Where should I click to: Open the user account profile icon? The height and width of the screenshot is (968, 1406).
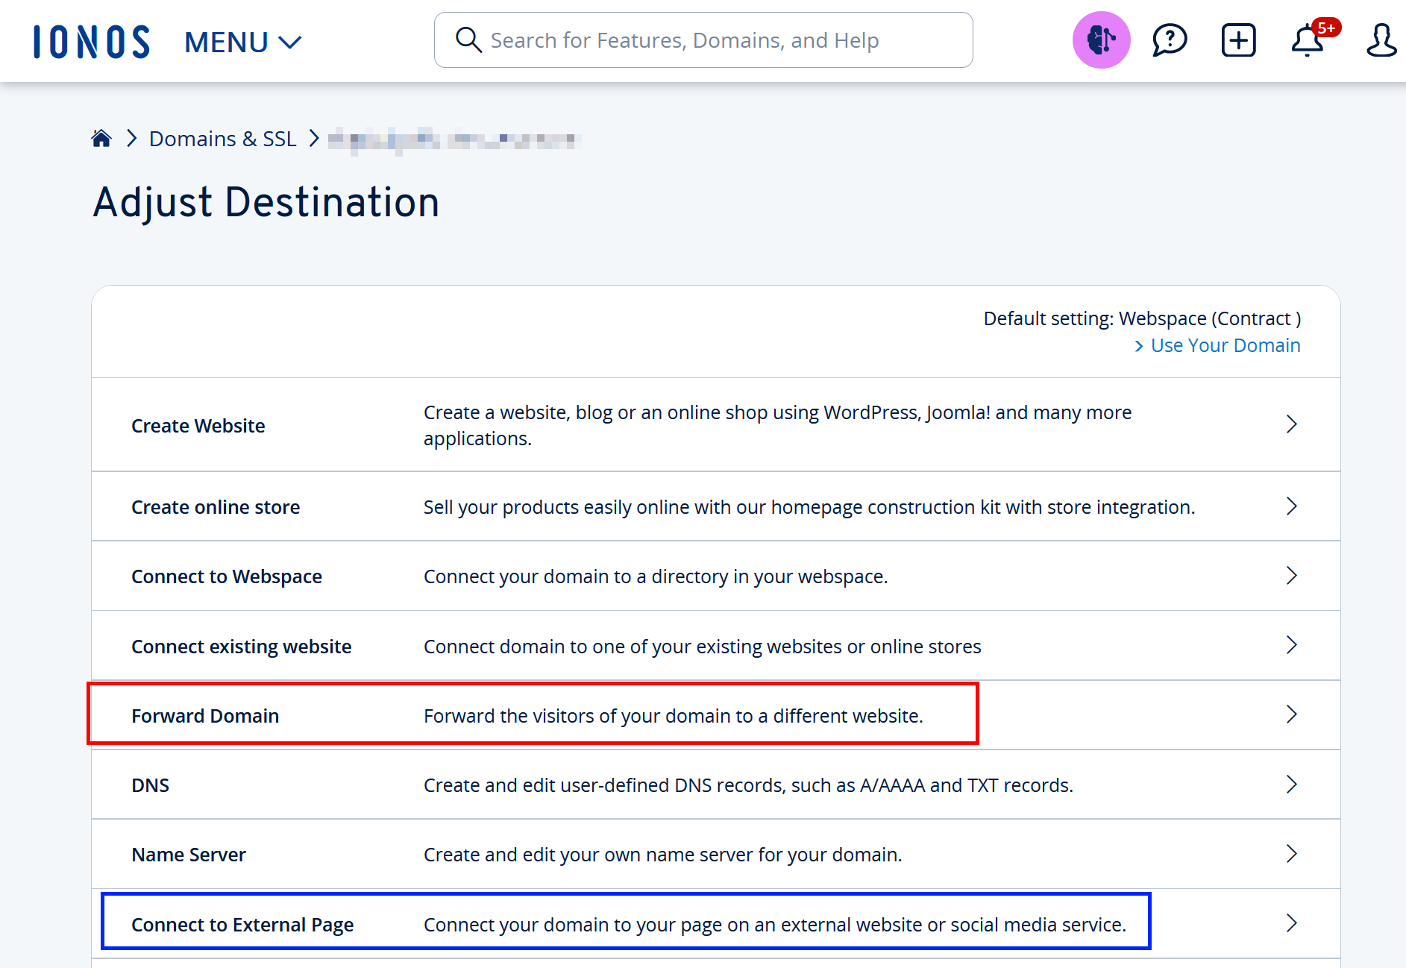[1381, 40]
